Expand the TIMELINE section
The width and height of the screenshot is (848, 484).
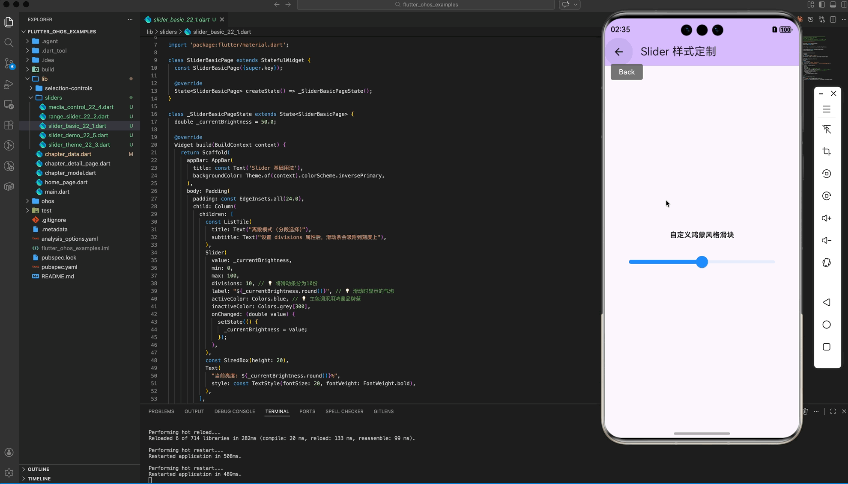pos(39,478)
